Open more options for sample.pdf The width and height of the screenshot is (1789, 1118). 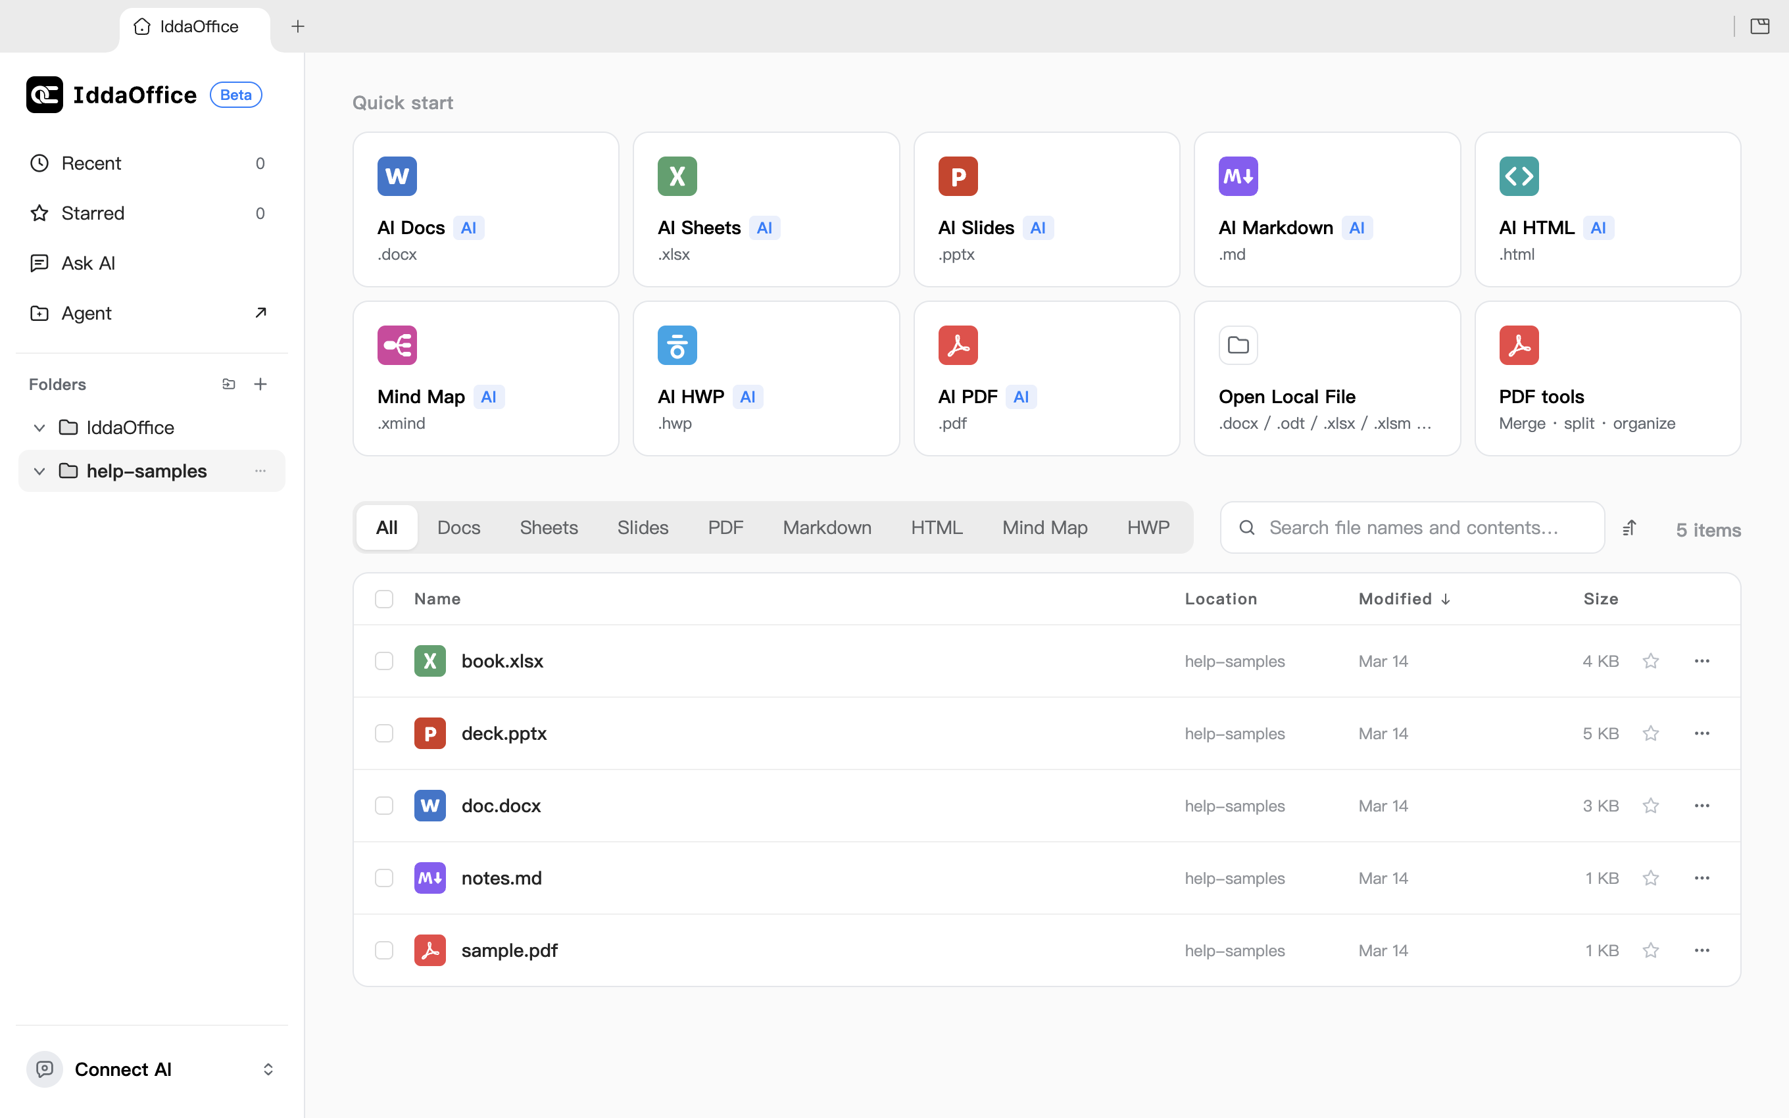[1702, 950]
